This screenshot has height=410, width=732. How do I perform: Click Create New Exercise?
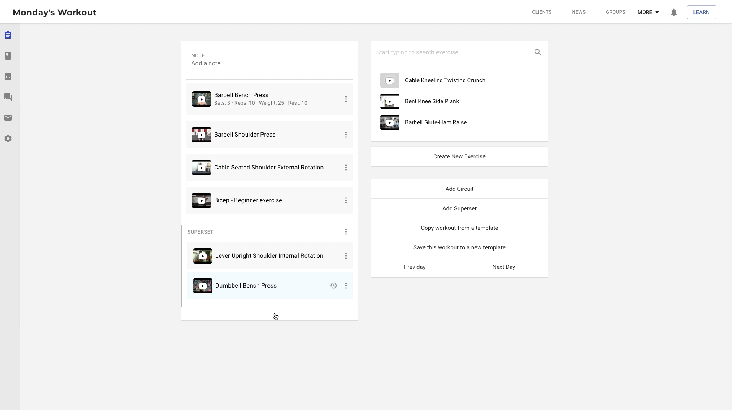coord(459,156)
